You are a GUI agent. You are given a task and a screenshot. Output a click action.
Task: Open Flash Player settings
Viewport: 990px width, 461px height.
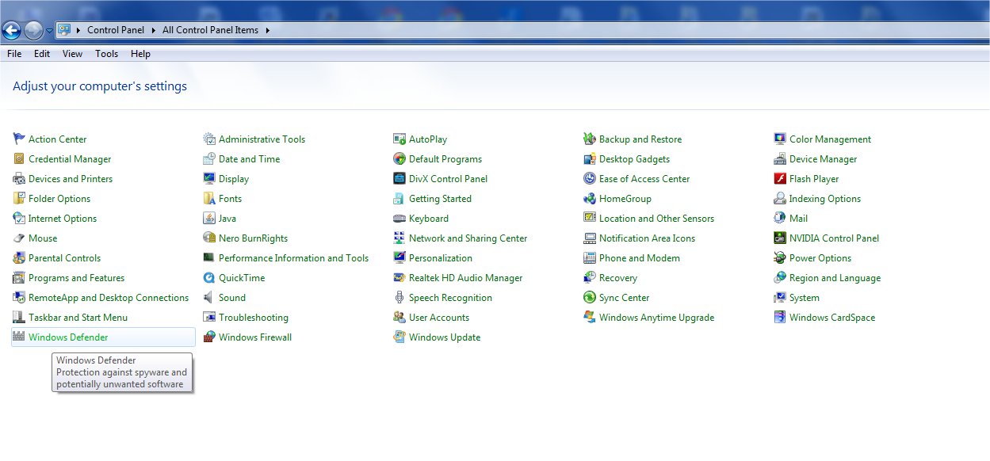coord(816,178)
